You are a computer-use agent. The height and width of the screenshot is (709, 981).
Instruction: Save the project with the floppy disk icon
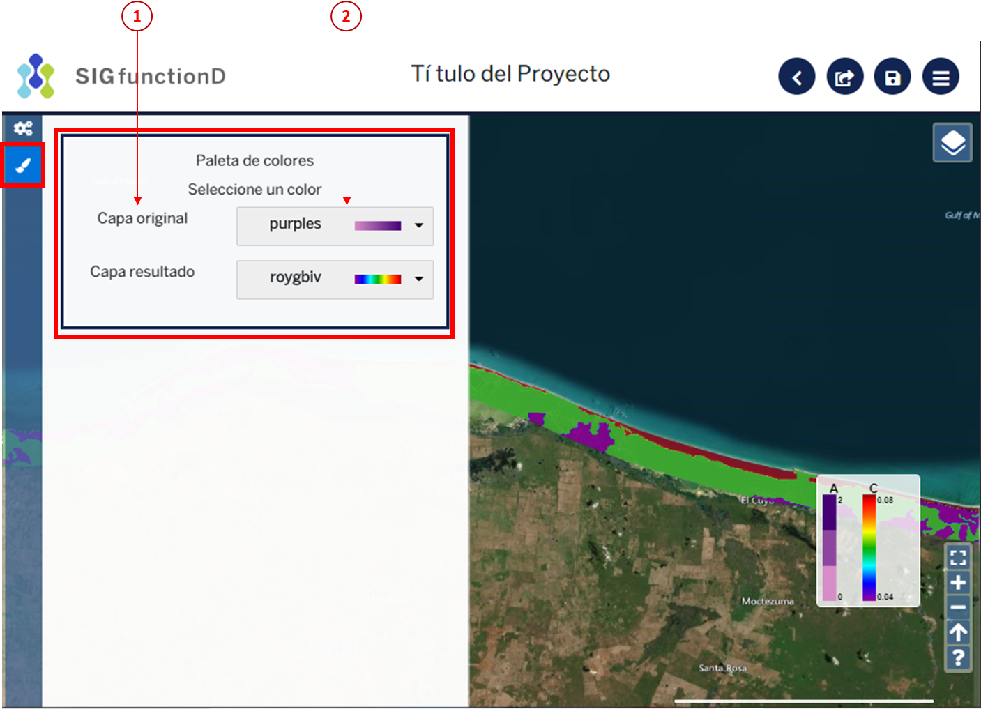pos(892,76)
